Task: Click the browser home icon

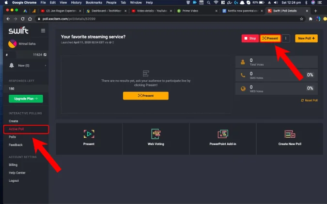Action: pos(30,19)
